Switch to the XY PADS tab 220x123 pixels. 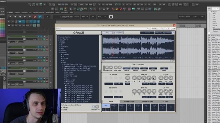pyautogui.click(x=165, y=101)
